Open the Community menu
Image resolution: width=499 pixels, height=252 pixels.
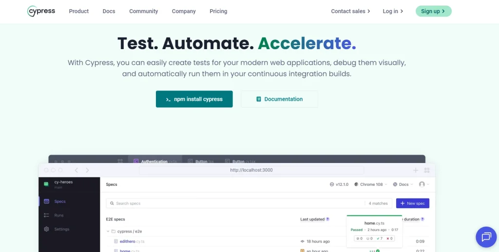click(x=144, y=11)
